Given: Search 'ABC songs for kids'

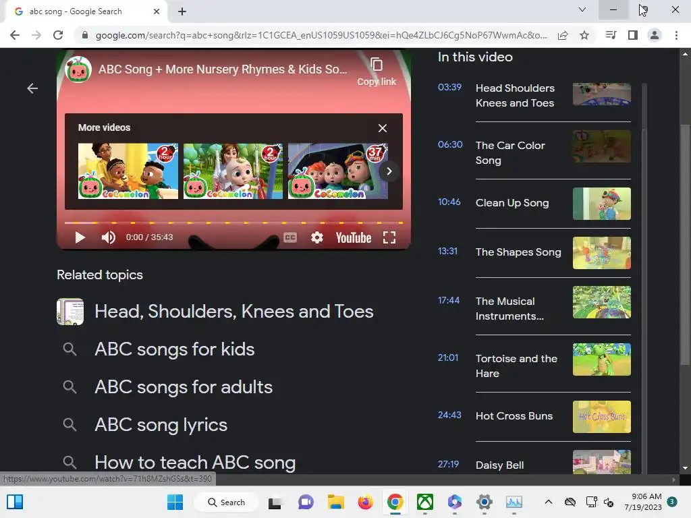Looking at the screenshot, I should 175,349.
